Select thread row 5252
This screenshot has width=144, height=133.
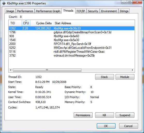[x=72, y=48]
